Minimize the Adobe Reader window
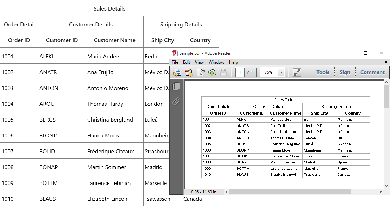The height and width of the screenshot is (206, 390). (x=350, y=53)
